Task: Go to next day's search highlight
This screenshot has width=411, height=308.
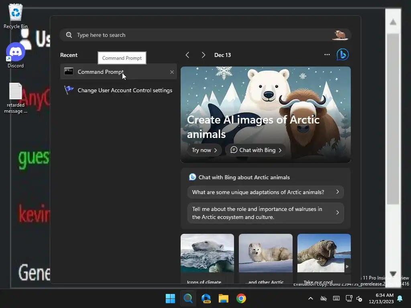Action: (203, 55)
